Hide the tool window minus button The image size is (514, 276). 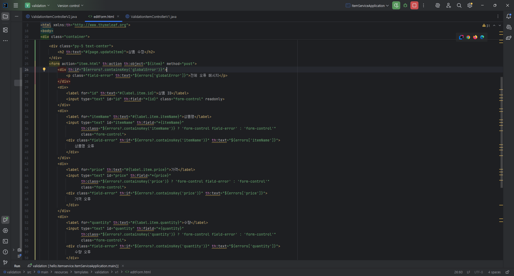(17, 17)
